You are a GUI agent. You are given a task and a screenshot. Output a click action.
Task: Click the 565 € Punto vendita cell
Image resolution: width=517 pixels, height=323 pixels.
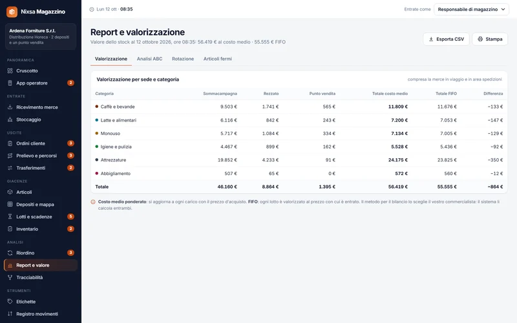329,107
